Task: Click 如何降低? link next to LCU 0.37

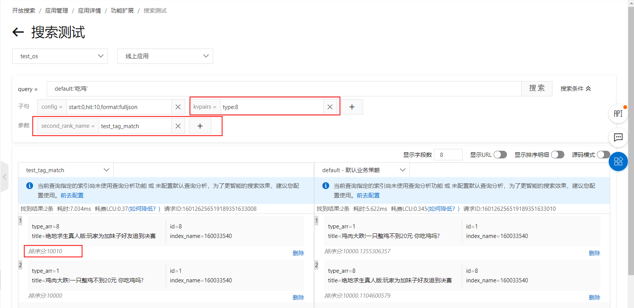Action: (x=142, y=209)
